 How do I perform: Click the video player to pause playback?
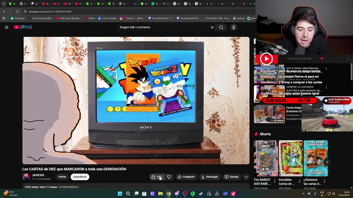(136, 100)
